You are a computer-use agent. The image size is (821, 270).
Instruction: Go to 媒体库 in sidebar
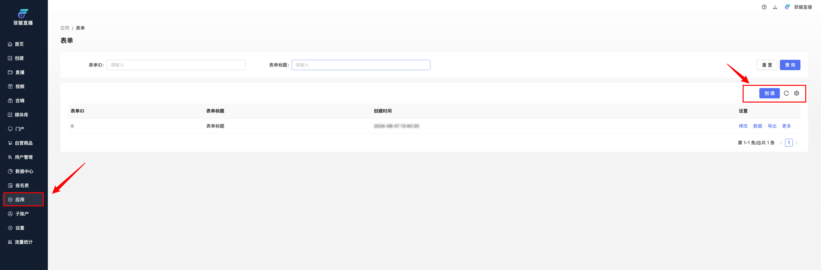click(21, 115)
